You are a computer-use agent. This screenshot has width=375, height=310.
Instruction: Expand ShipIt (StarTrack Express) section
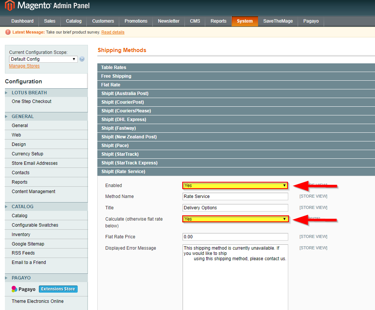click(236, 163)
